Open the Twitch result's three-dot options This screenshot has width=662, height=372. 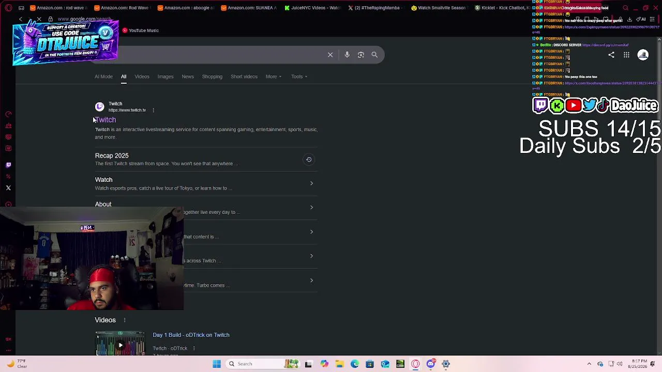tap(153, 110)
